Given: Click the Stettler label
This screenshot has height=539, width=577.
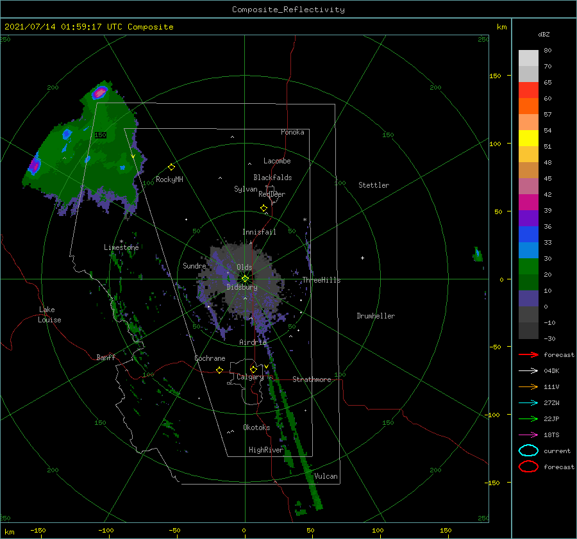Looking at the screenshot, I should (x=374, y=185).
